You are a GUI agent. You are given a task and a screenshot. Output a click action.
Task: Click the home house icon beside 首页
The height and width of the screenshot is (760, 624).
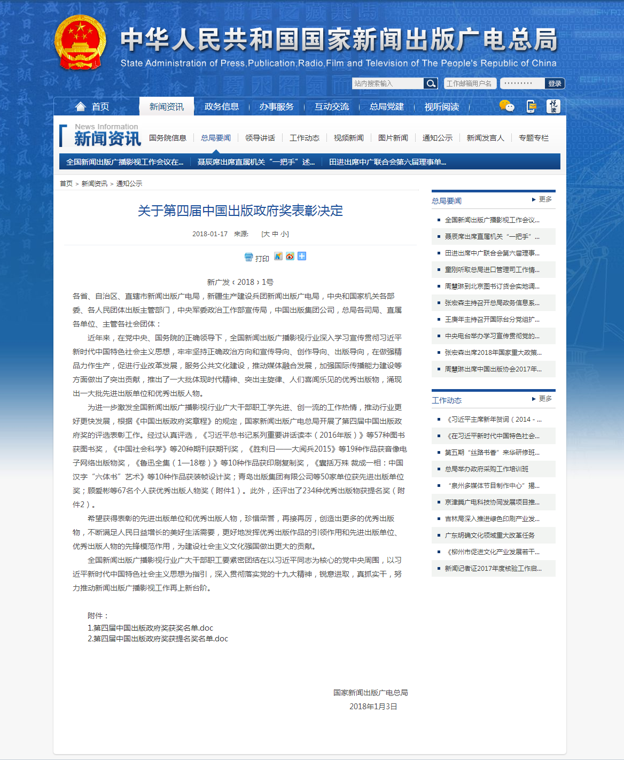(x=81, y=106)
